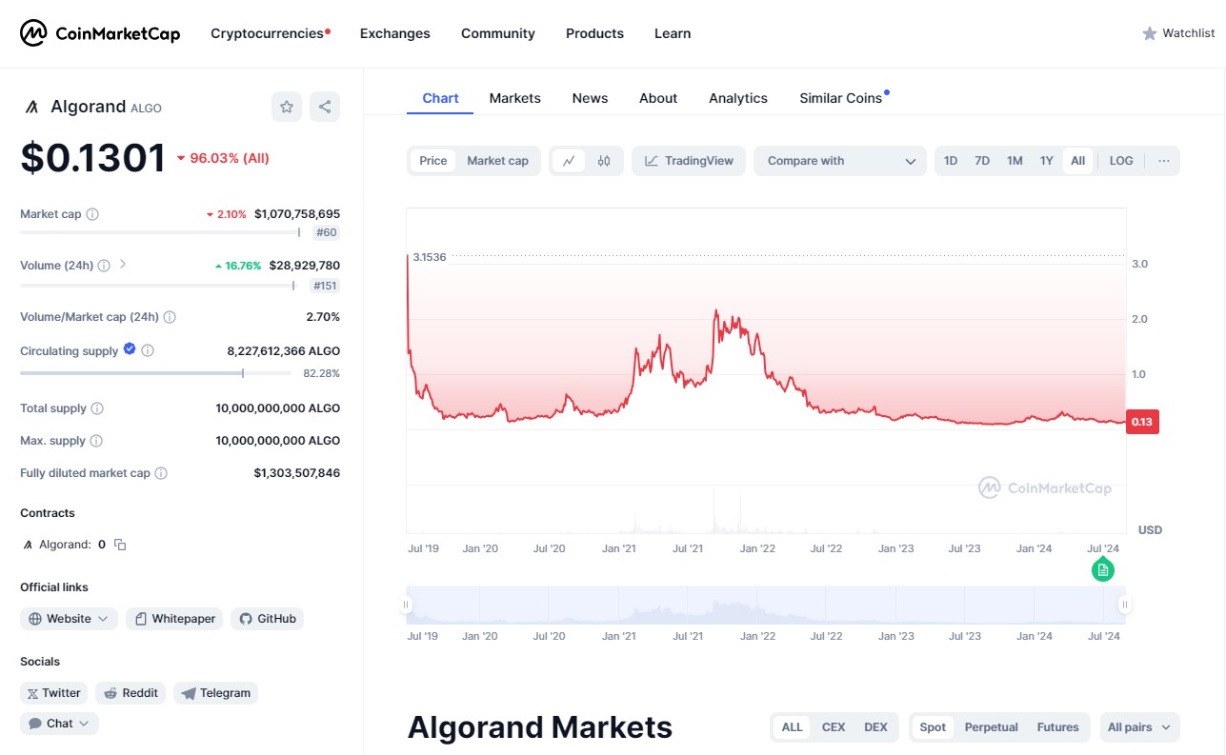
Task: Copy the Algorand contract address
Action: [120, 545]
